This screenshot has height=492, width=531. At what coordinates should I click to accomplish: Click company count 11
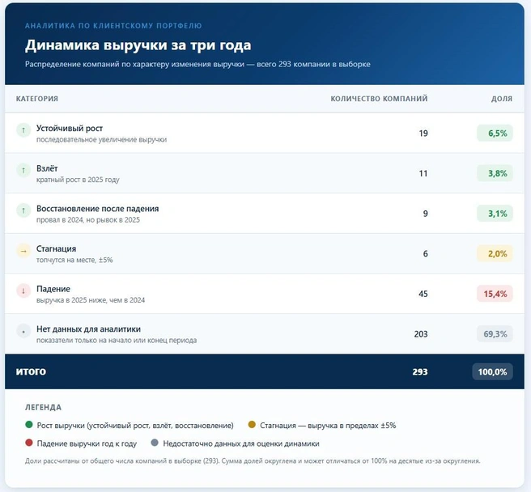tap(423, 173)
